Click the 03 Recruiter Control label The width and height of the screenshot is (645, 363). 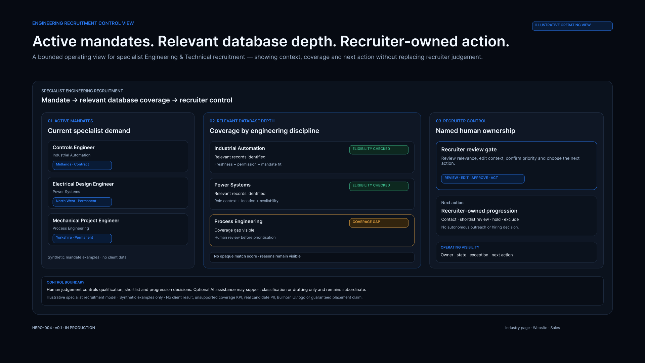tap(461, 121)
